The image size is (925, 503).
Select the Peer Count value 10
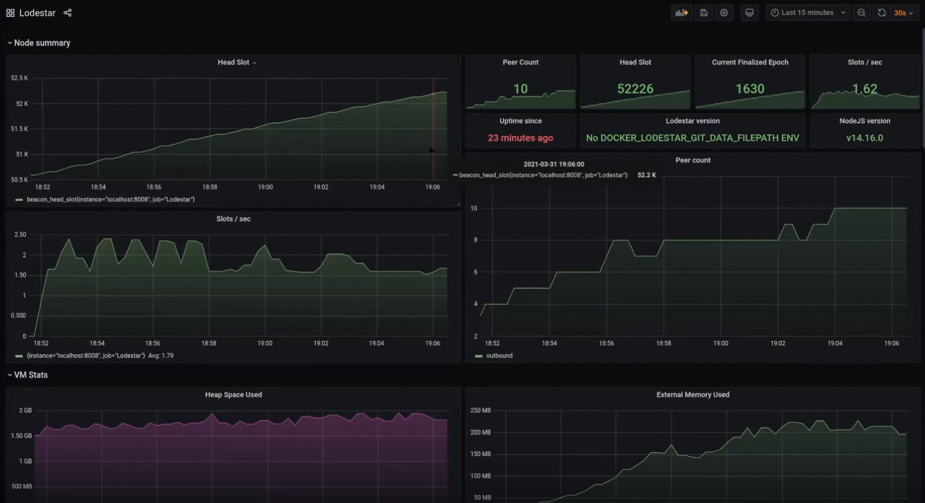(x=521, y=89)
